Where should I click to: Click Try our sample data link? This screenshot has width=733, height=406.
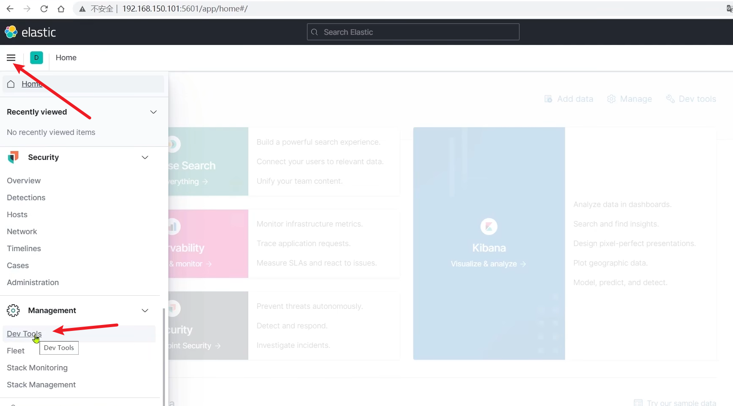(675, 403)
